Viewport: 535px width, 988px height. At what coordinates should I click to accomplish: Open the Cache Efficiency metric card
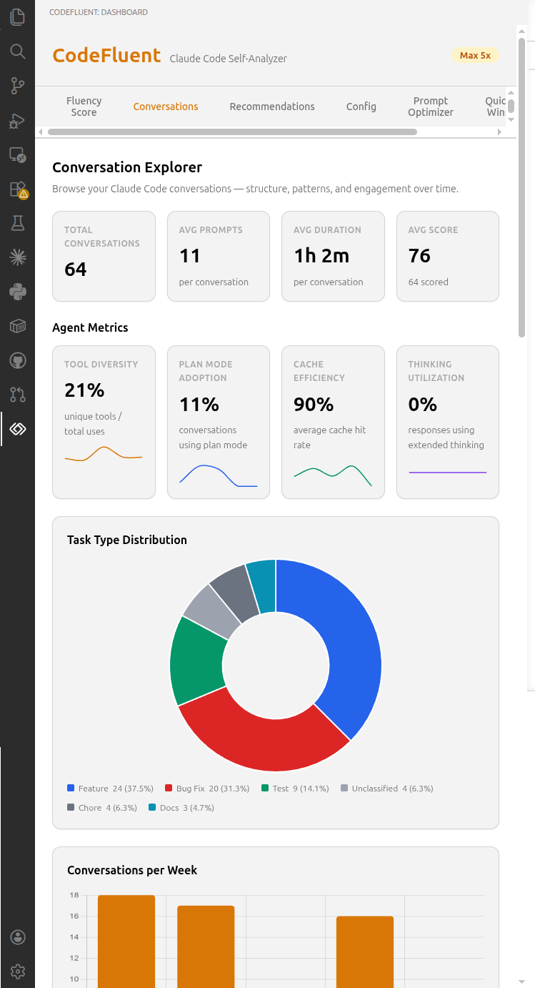coord(333,422)
